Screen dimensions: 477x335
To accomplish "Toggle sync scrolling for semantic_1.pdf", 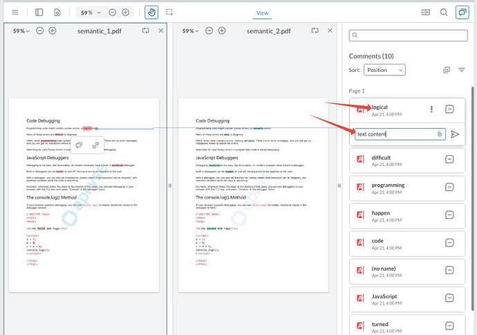I will [x=145, y=30].
